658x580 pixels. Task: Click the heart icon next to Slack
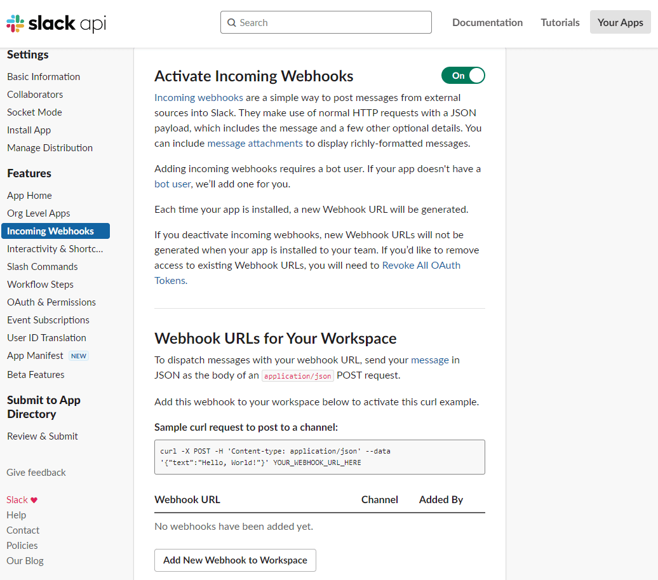pos(34,500)
